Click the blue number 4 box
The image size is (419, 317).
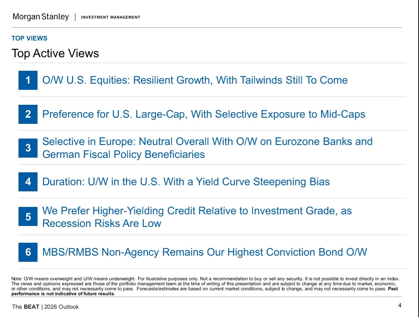(x=28, y=182)
